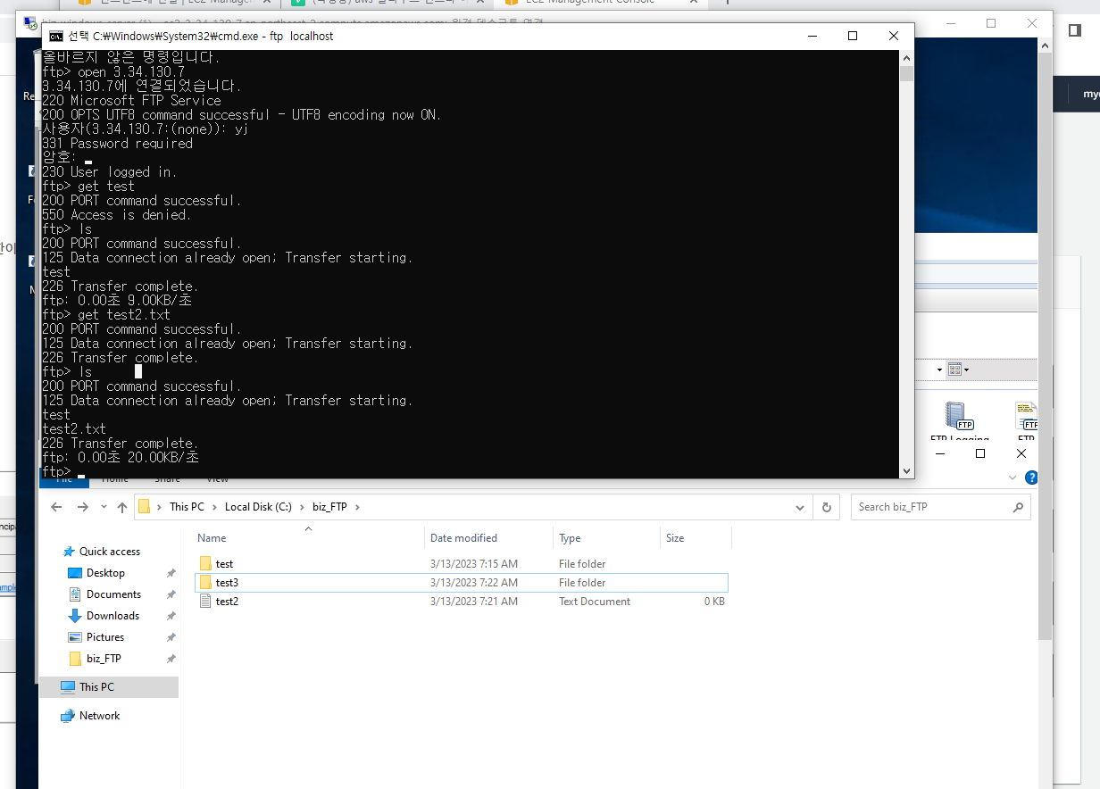Minimize the File Explorer window
The image size is (1100, 789).
point(939,453)
